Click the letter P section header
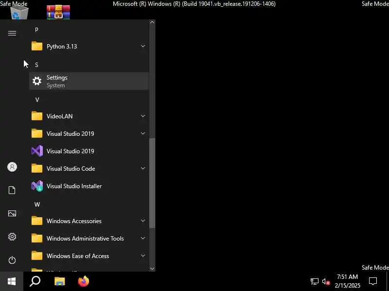The width and height of the screenshot is (389, 291). pos(37,30)
